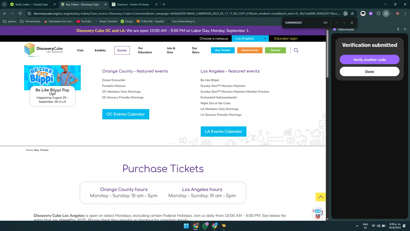410x231 pixels.
Task: Open Night Out at the Cube link
Action: click(x=215, y=103)
